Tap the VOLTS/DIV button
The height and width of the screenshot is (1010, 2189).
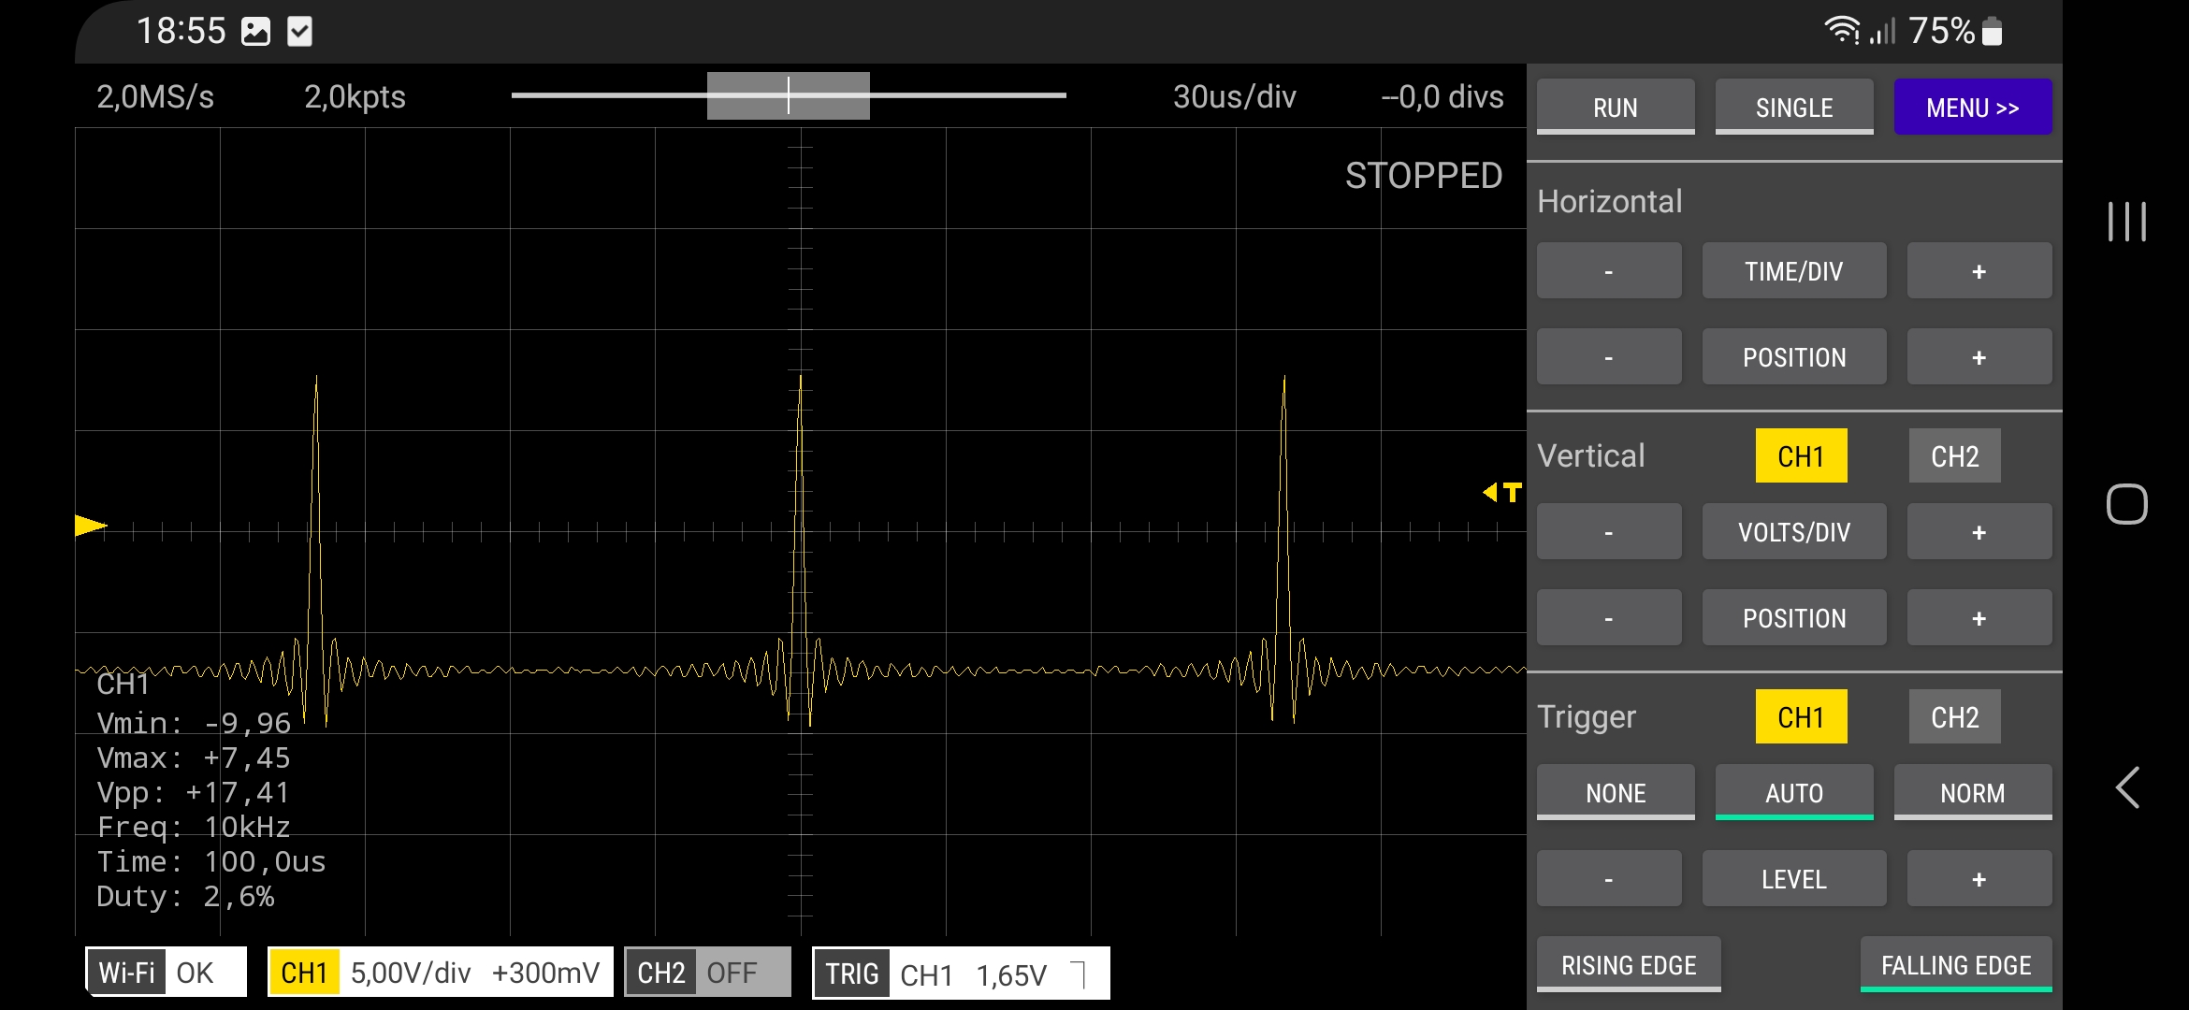[x=1794, y=532]
